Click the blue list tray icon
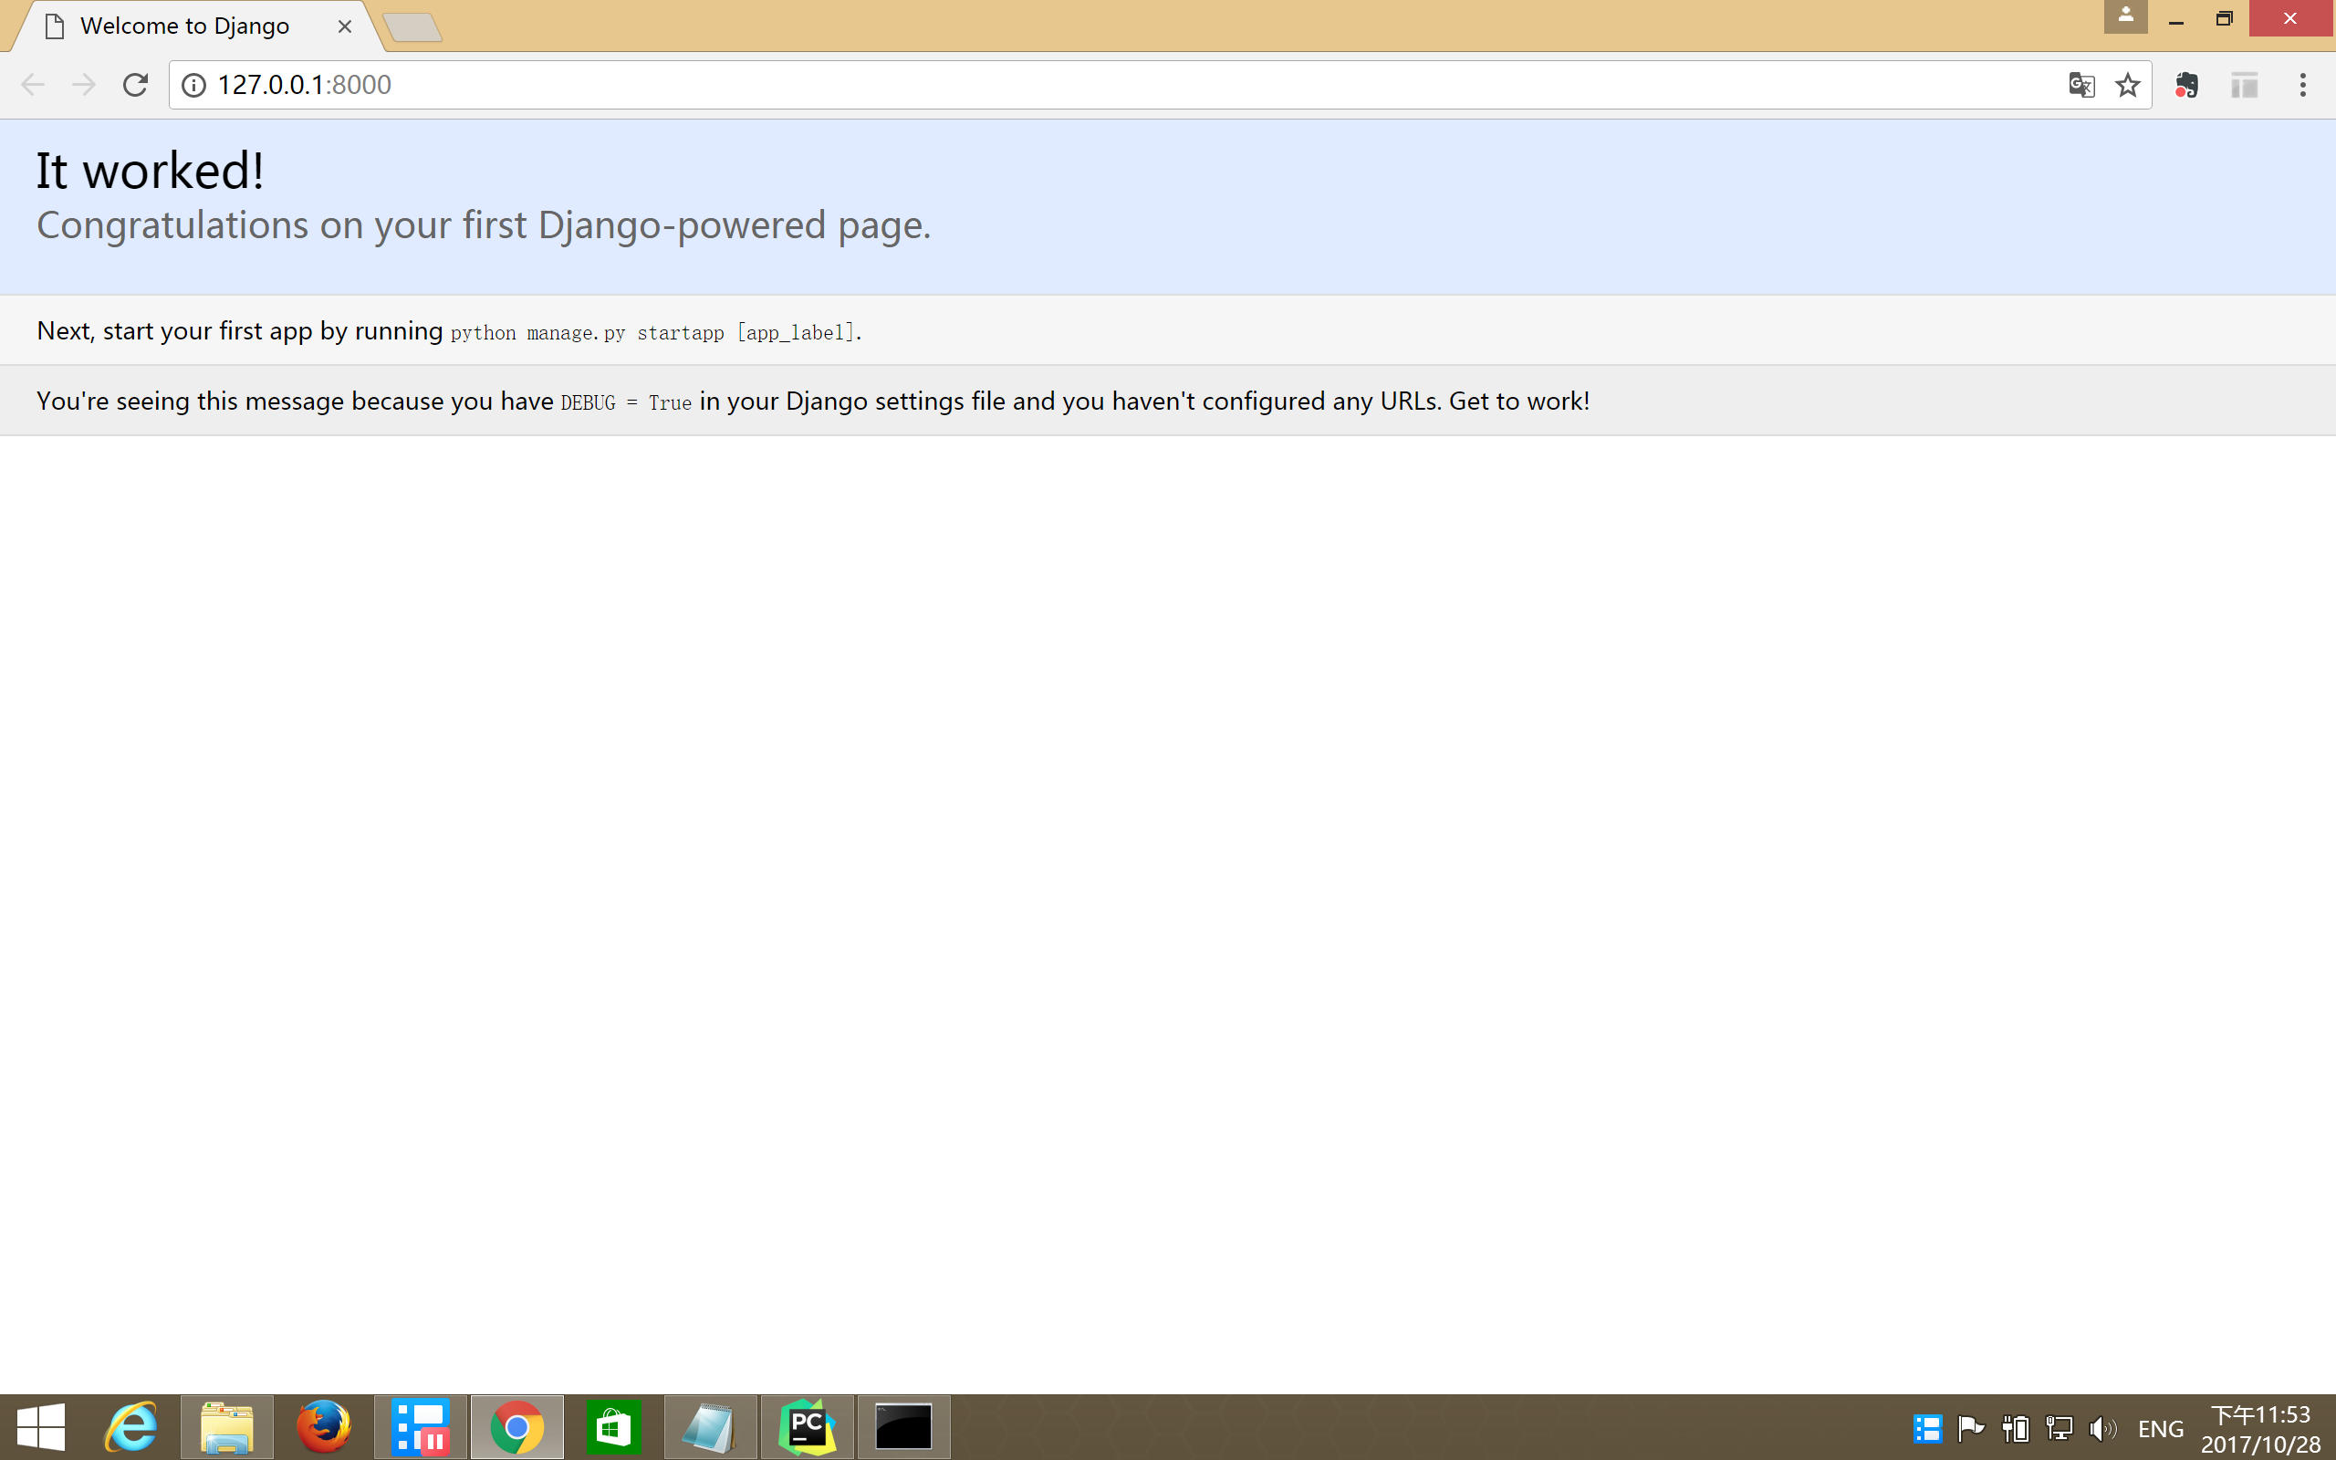 pos(1928,1428)
